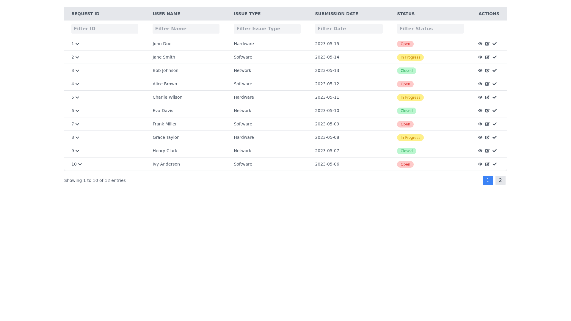View Frank Miller's request via eye icon
The height and width of the screenshot is (321, 571).
pyautogui.click(x=480, y=124)
